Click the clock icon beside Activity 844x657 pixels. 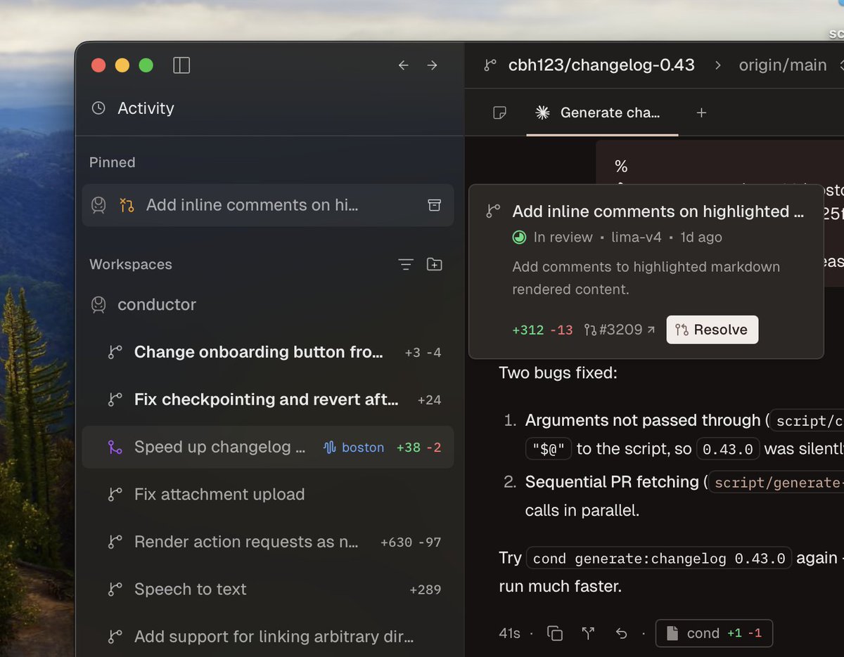(98, 108)
